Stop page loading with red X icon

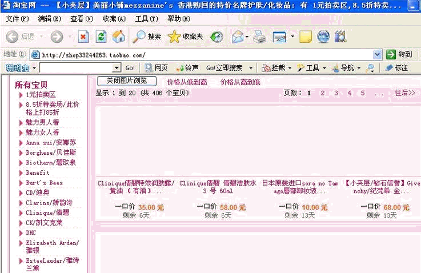tap(83, 37)
